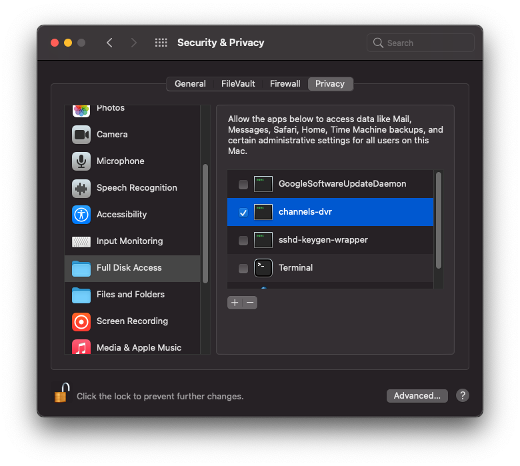
Task: Select the Microphone privacy category
Action: (x=120, y=161)
